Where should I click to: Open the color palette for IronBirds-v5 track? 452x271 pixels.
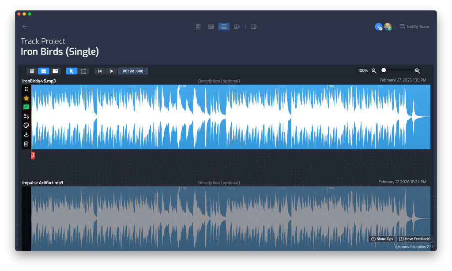(26, 126)
